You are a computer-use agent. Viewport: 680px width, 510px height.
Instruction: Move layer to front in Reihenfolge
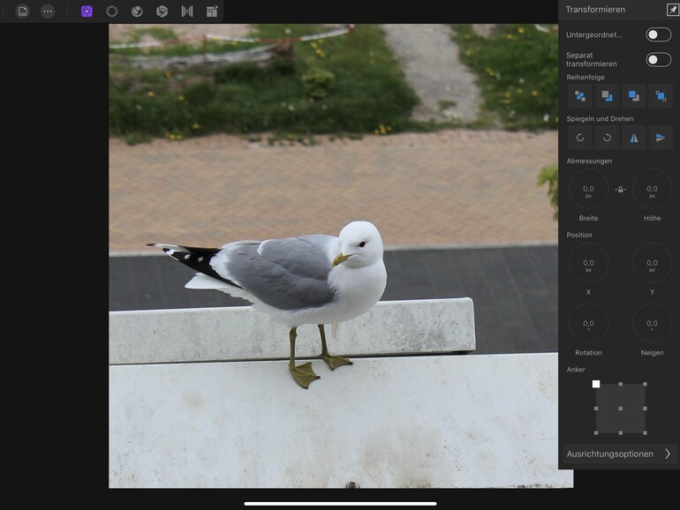pos(661,96)
